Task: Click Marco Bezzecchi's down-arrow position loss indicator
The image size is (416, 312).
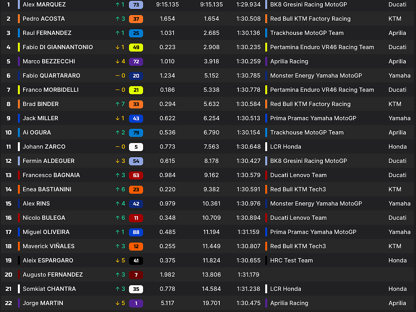Action: 120,61
